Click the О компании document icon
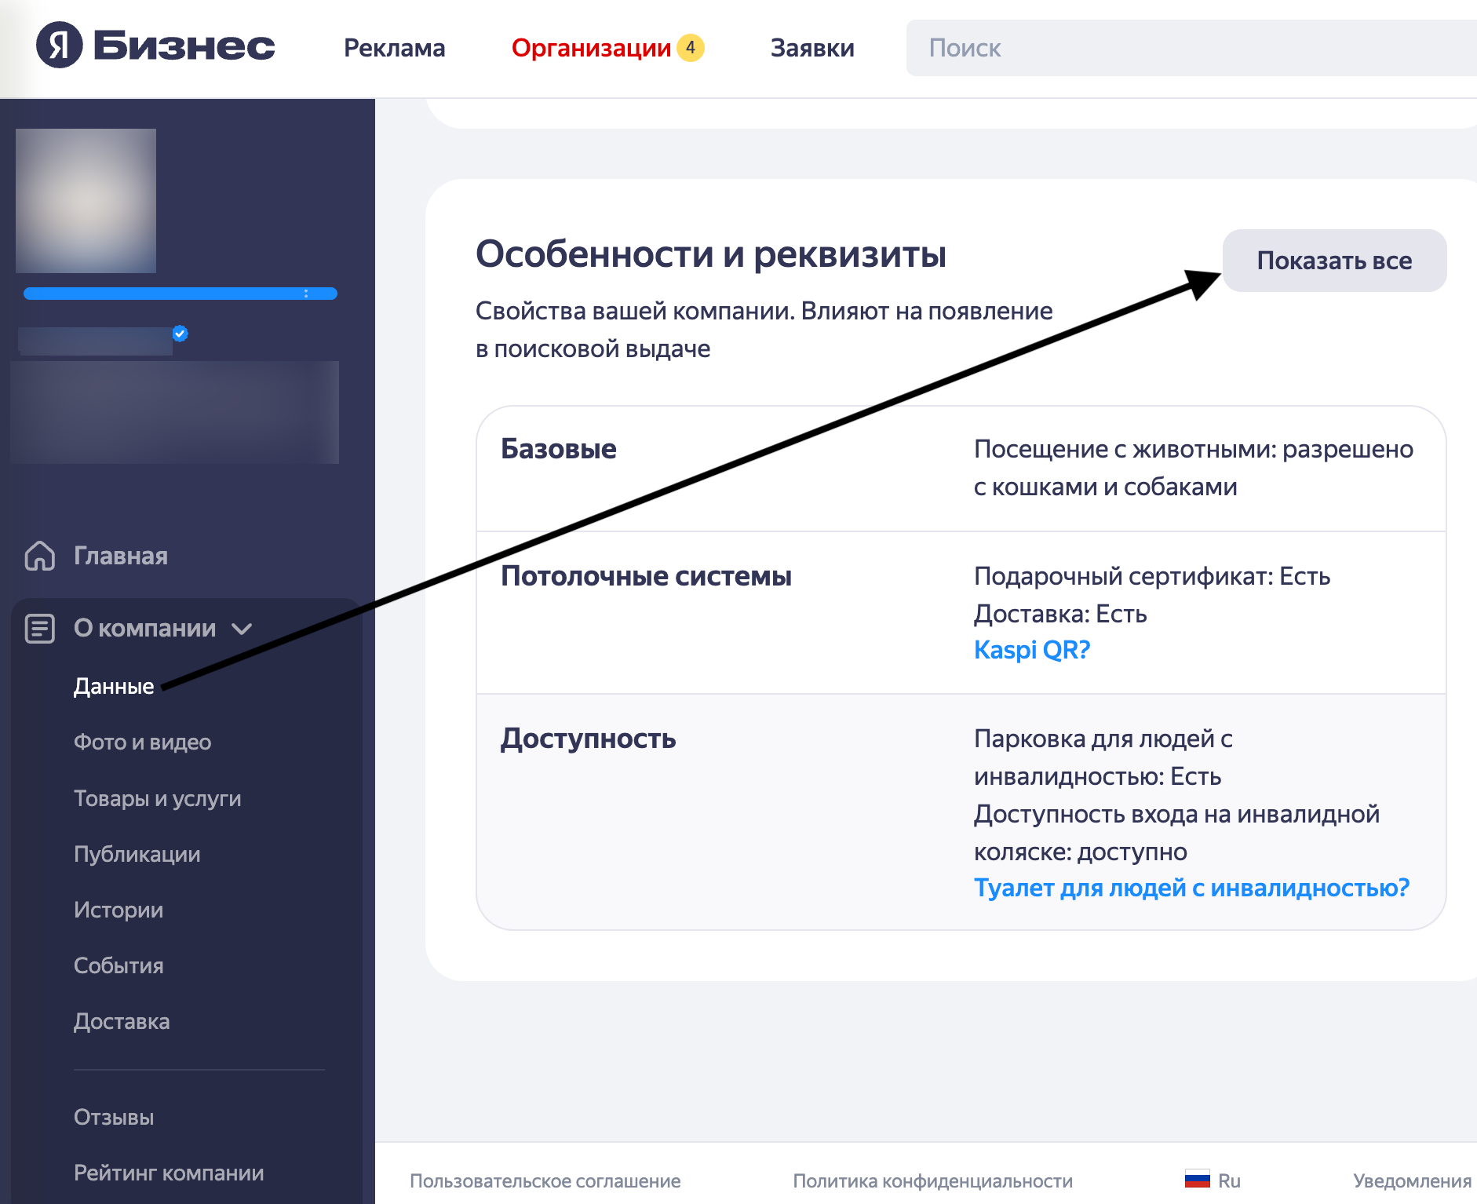Screen dimensions: 1477x1204 [x=39, y=628]
